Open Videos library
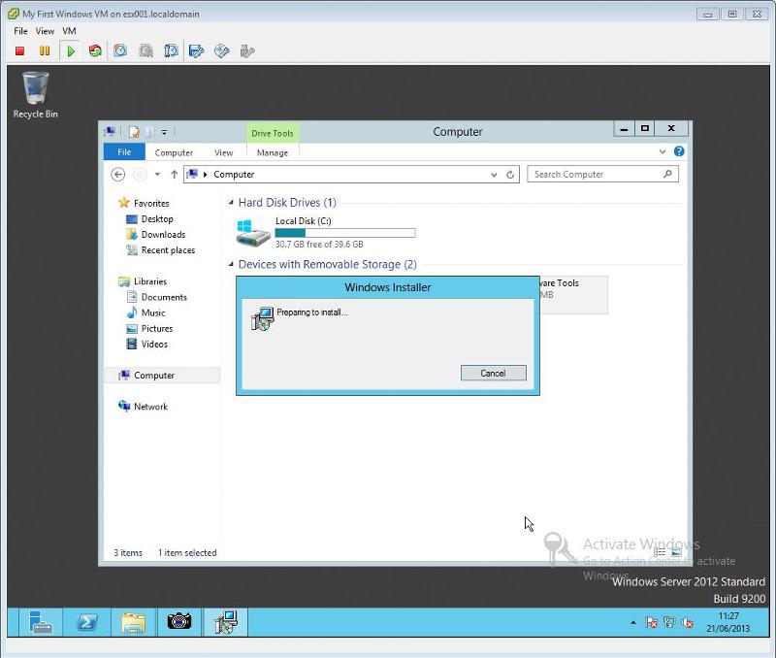This screenshot has height=658, width=776. [x=154, y=345]
